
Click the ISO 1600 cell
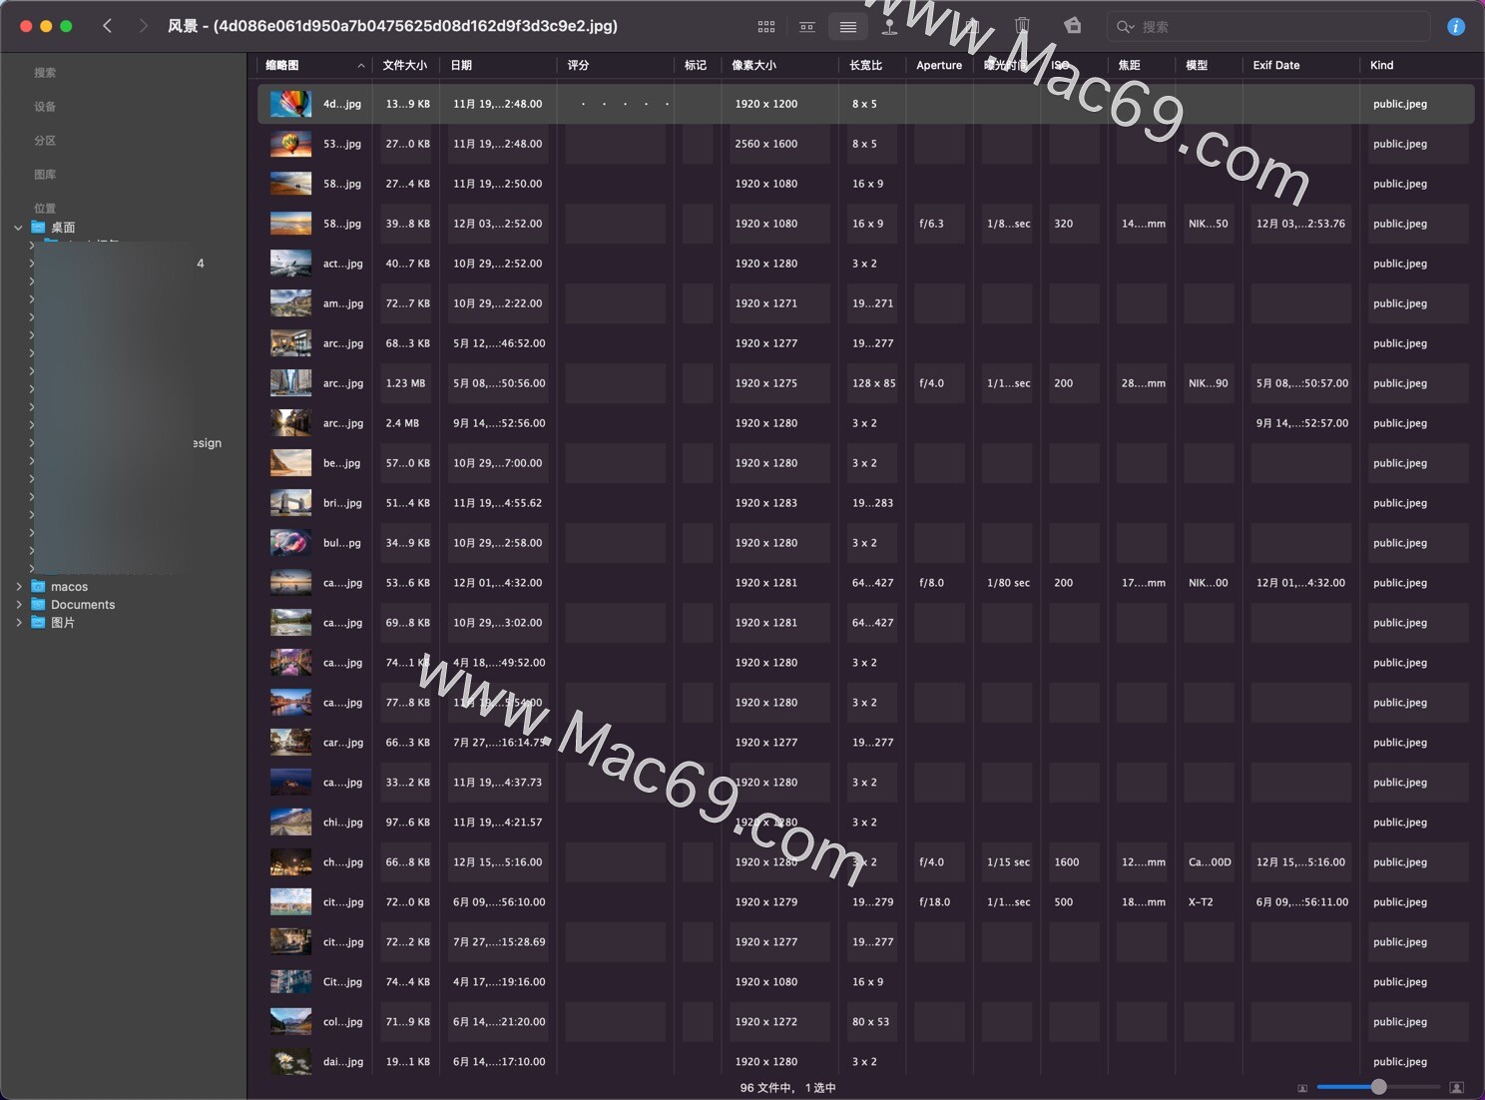pyautogui.click(x=1067, y=862)
